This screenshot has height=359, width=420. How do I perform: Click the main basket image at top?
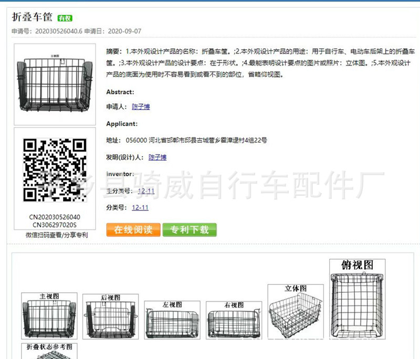tap(55, 85)
